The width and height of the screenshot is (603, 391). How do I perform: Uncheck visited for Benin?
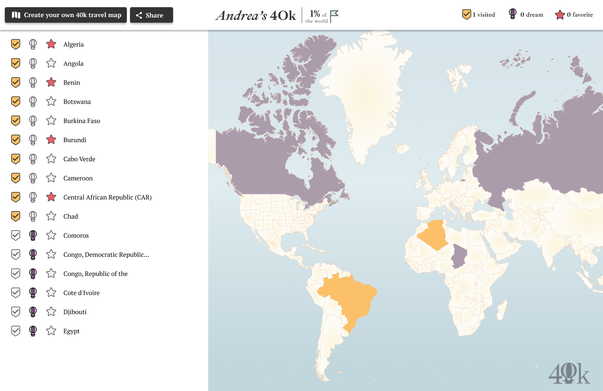pyautogui.click(x=16, y=82)
